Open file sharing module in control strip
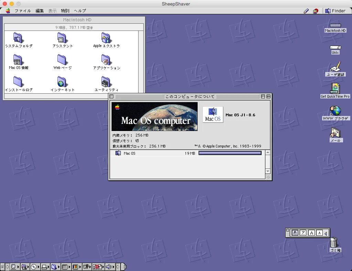Viewport: 352px width, 271px height. [x=25, y=267]
